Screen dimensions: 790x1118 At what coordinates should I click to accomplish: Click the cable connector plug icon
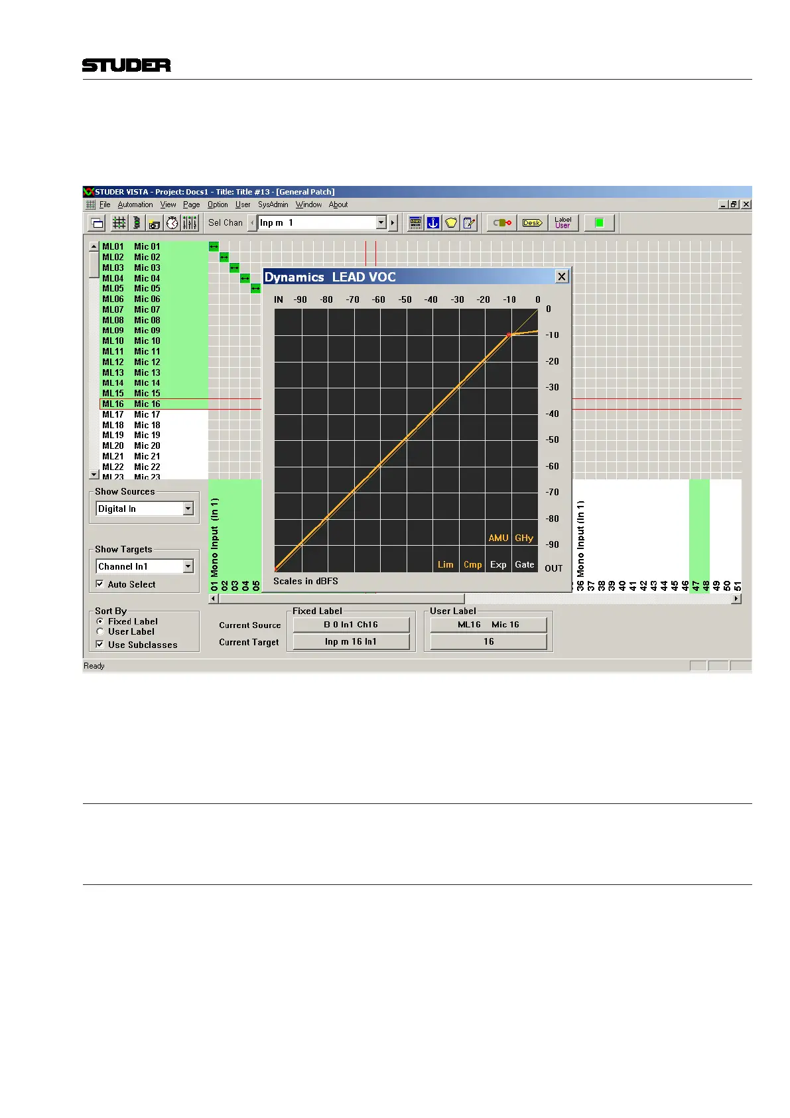502,223
